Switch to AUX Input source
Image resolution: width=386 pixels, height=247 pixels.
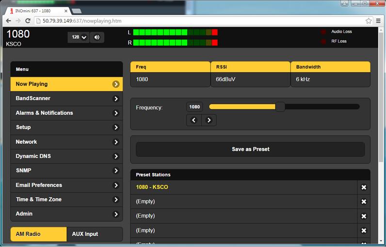point(95,234)
